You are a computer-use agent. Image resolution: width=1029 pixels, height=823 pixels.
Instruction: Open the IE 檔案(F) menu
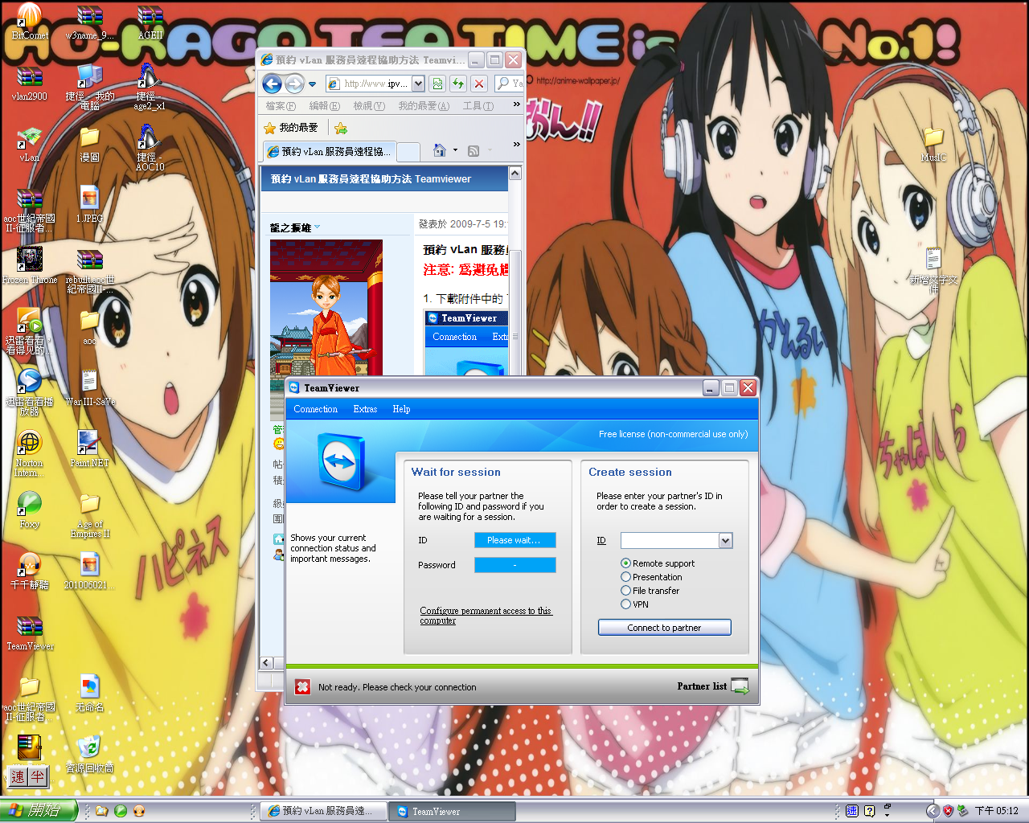[281, 106]
